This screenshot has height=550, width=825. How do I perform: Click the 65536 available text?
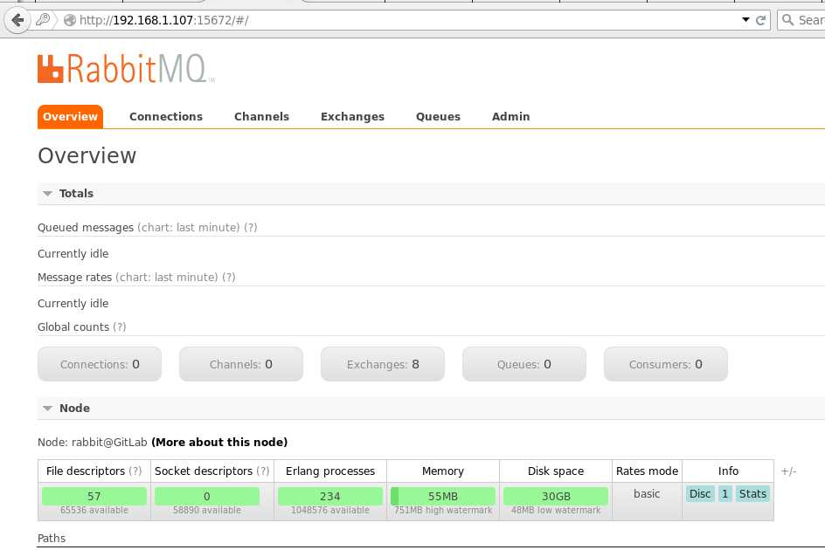(94, 510)
